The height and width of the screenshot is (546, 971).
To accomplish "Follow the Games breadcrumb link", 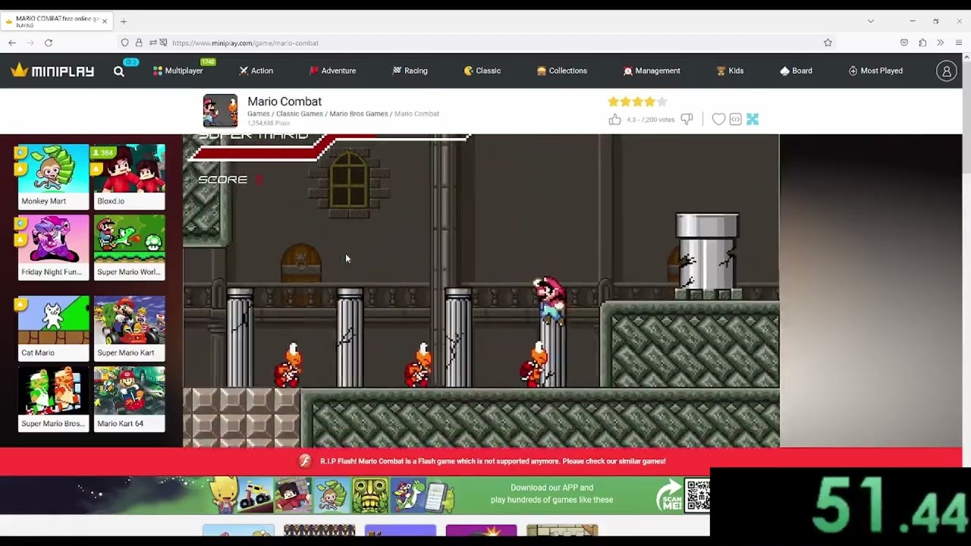I will pyautogui.click(x=258, y=114).
